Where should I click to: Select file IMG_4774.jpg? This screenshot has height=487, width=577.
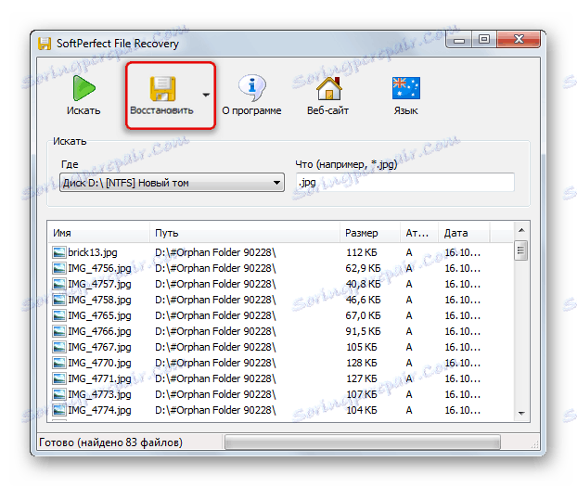click(99, 410)
